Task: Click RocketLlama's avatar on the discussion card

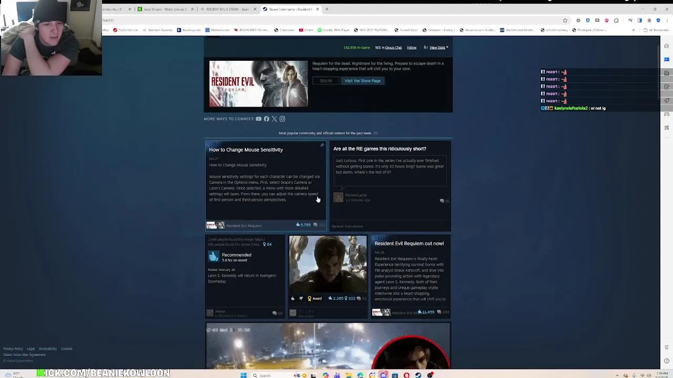Action: [338, 197]
